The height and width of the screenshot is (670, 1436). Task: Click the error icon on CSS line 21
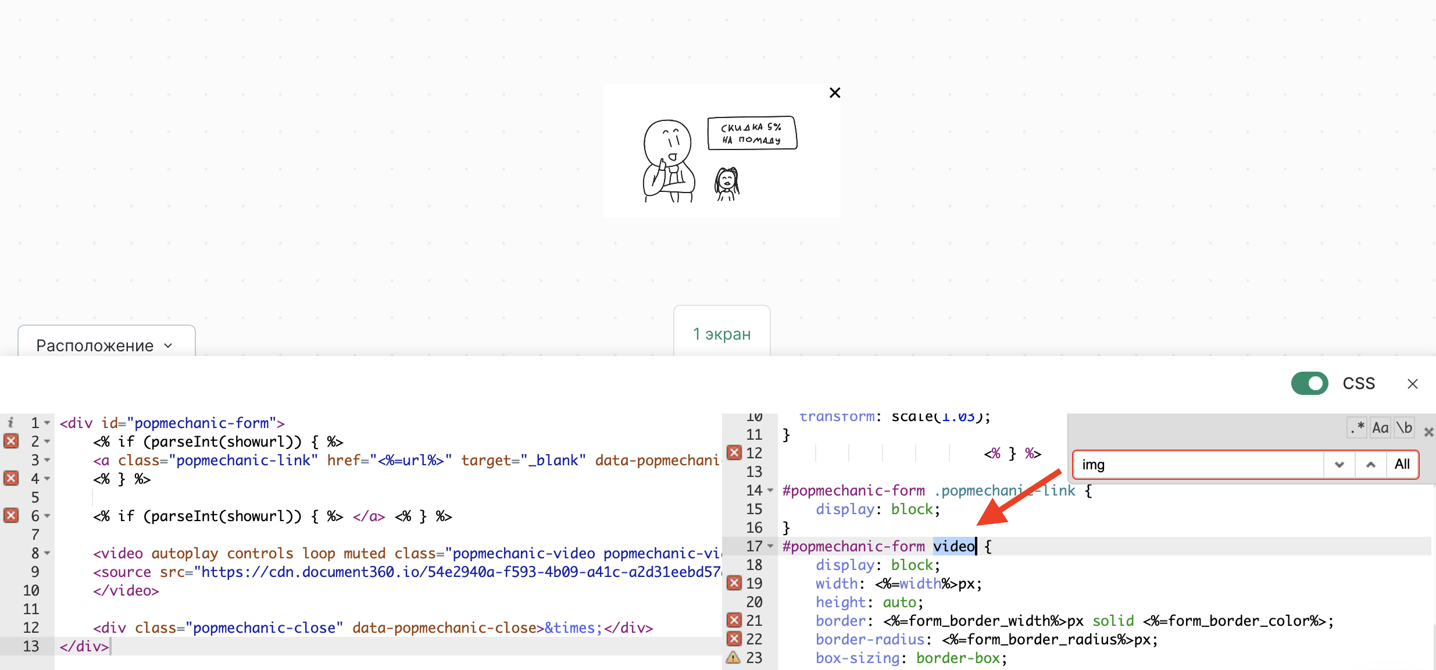tap(734, 620)
